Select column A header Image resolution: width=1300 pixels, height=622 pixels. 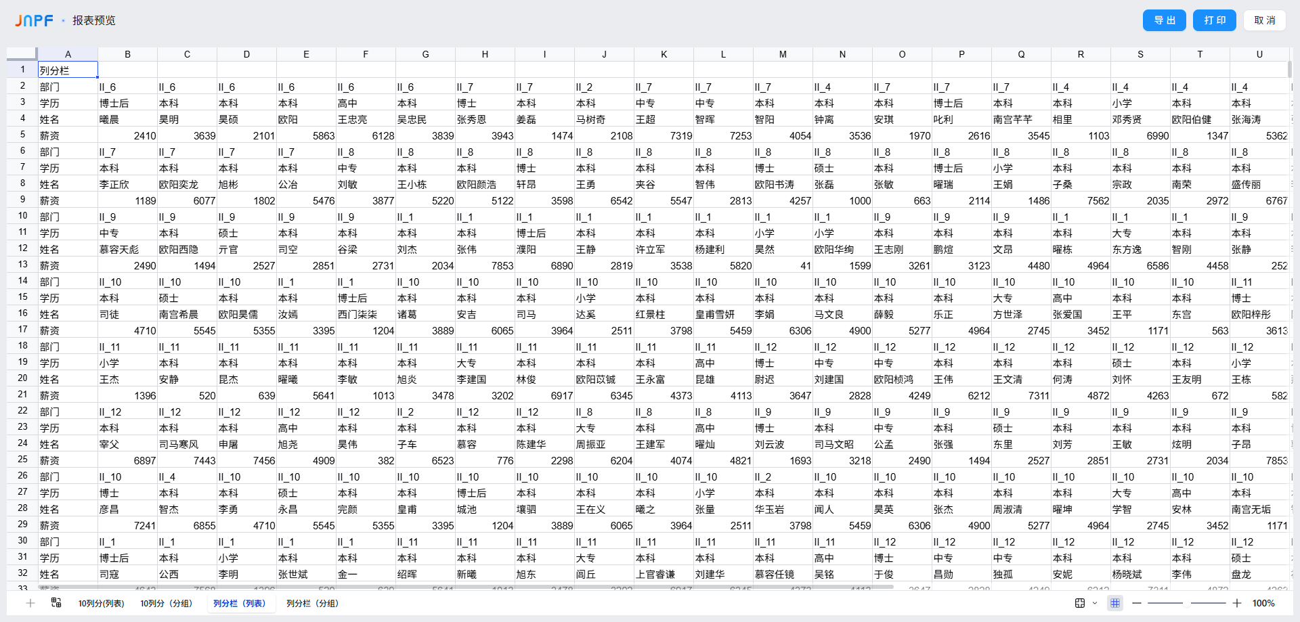(68, 54)
